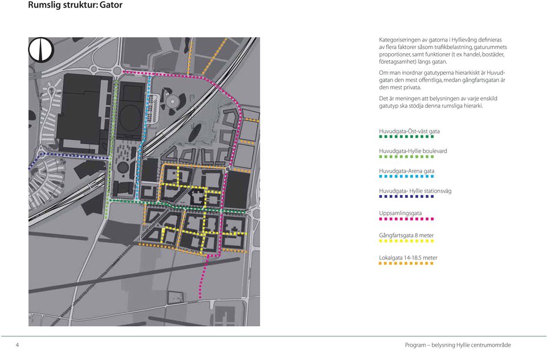Viewport: 547px width, 349px height.
Task: Click the paragraph starting 'Det är meningen att belysningen'
Action: click(438, 102)
